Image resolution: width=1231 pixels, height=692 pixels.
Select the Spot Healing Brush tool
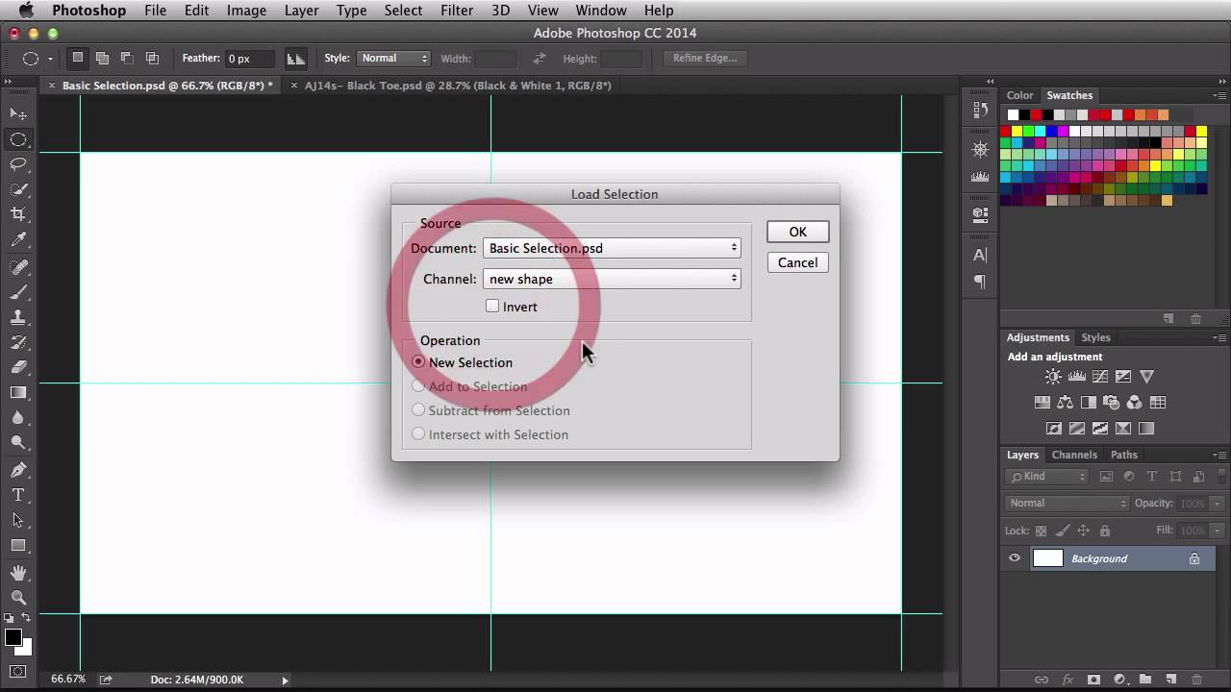point(18,266)
